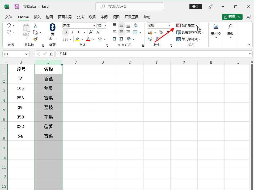Switch to the 视图 tab
Image resolution: width=254 pixels, height=190 pixels.
click(x=116, y=17)
